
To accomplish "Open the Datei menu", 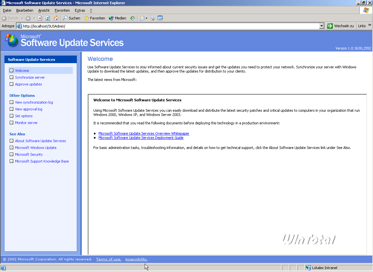I will (7, 10).
